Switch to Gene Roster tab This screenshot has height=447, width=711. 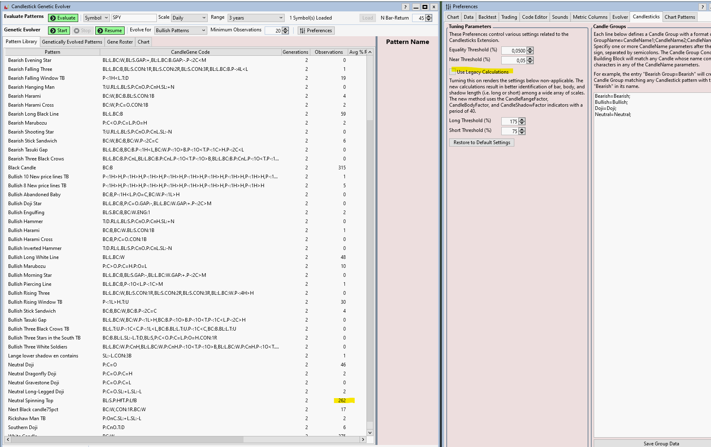120,42
